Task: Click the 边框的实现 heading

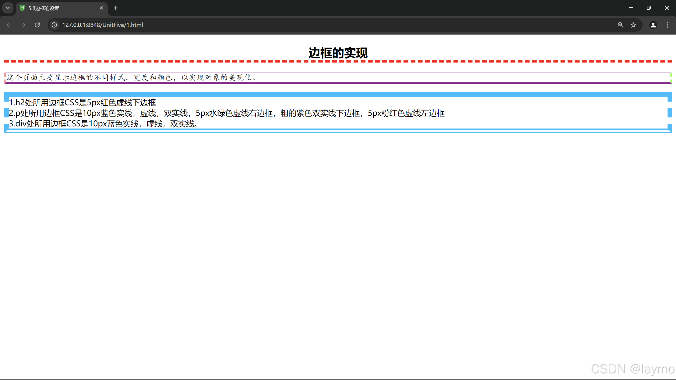Action: pyautogui.click(x=338, y=53)
